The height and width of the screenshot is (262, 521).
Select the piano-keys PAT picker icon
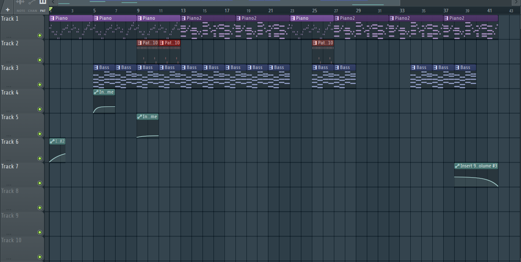click(x=43, y=2)
